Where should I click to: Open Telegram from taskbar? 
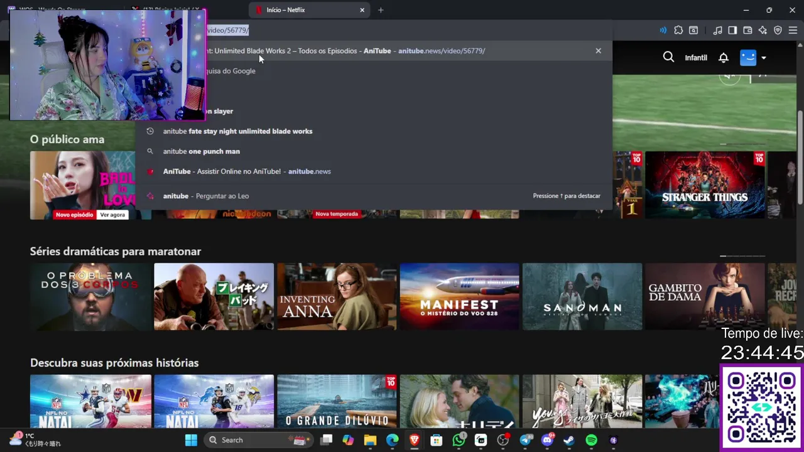tap(525, 440)
